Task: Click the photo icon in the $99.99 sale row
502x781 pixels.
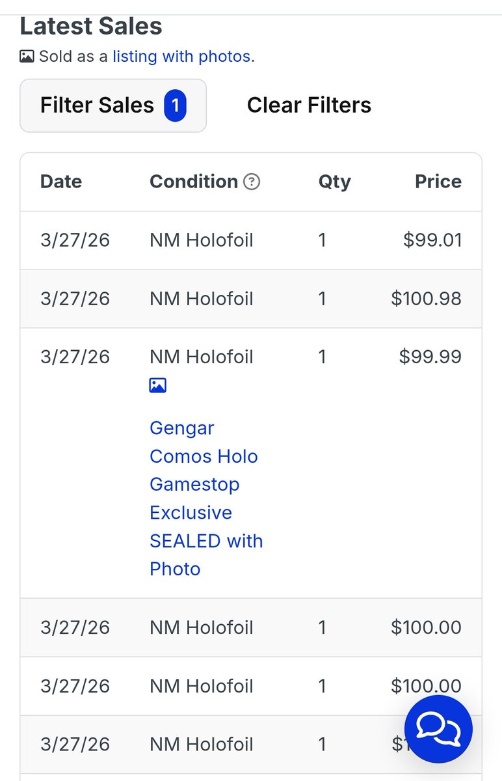Action: [158, 385]
